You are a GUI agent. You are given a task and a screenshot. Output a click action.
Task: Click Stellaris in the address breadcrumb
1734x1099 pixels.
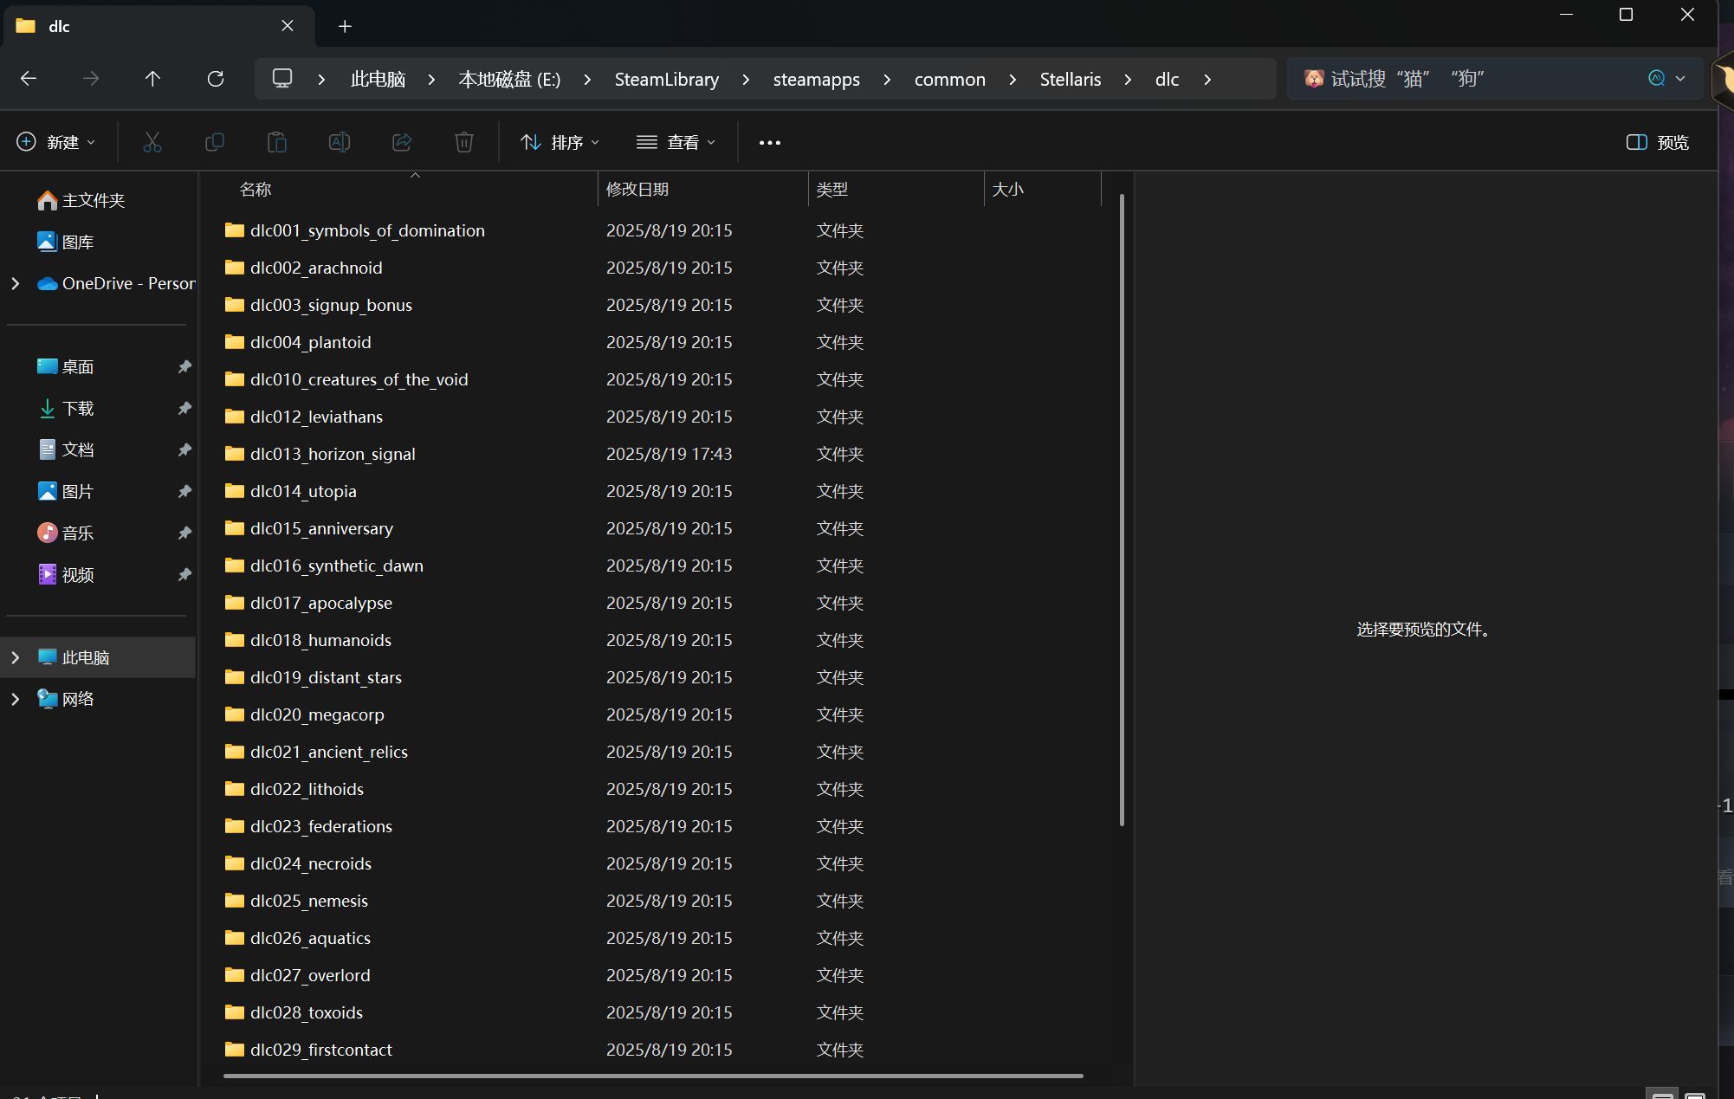tap(1070, 79)
